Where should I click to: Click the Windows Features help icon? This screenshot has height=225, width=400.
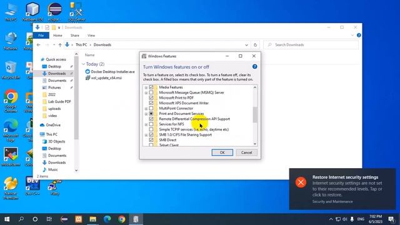click(254, 67)
